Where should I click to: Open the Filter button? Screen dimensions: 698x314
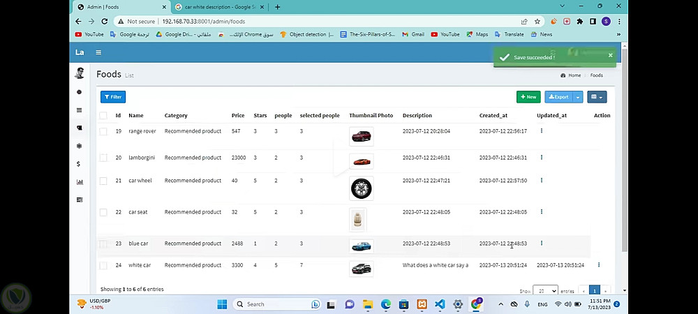113,97
